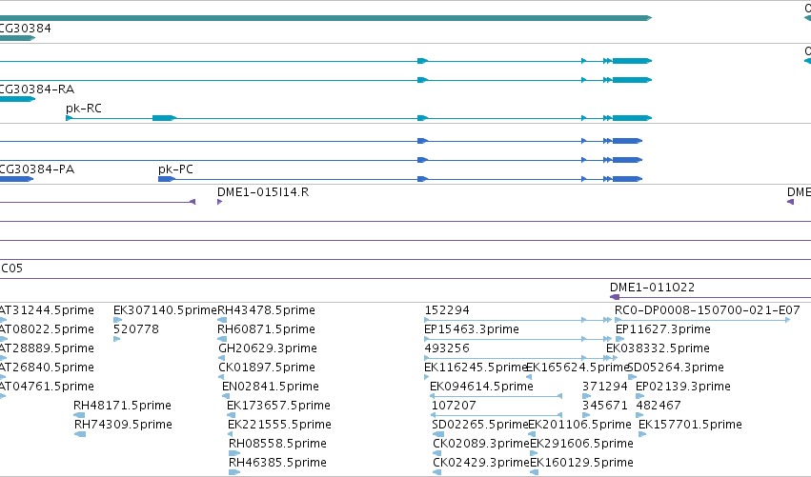The image size is (811, 477).
Task: Select EK307140.5prime feature
Action: [165, 310]
